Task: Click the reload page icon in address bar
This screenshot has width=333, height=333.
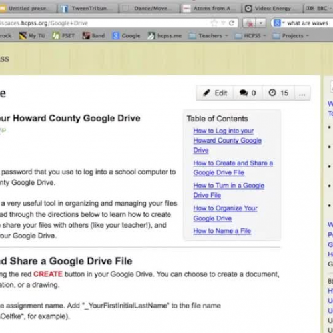Action: [232, 23]
